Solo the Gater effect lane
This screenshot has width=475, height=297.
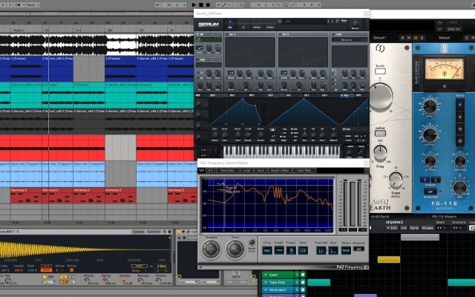(x=297, y=275)
